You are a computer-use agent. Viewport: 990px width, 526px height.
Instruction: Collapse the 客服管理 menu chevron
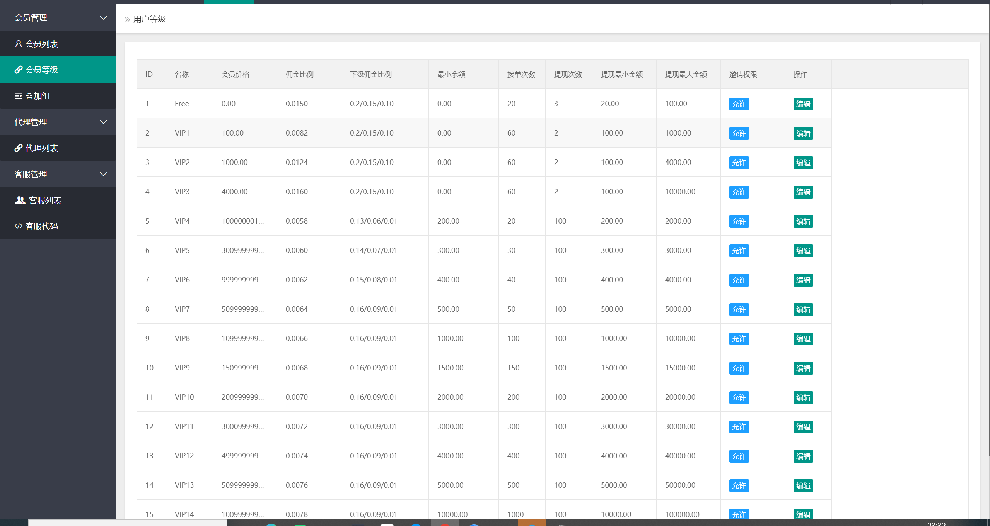point(103,174)
